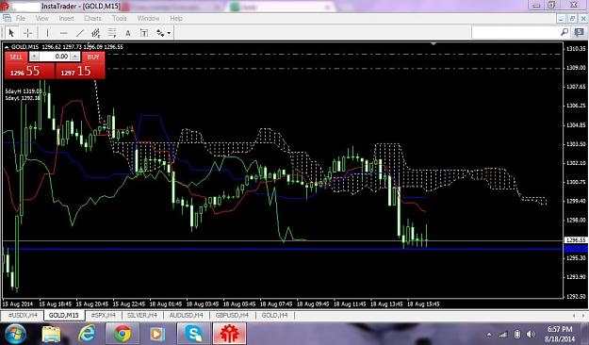
Task: Open the chat notifications icon
Action: click(580, 33)
